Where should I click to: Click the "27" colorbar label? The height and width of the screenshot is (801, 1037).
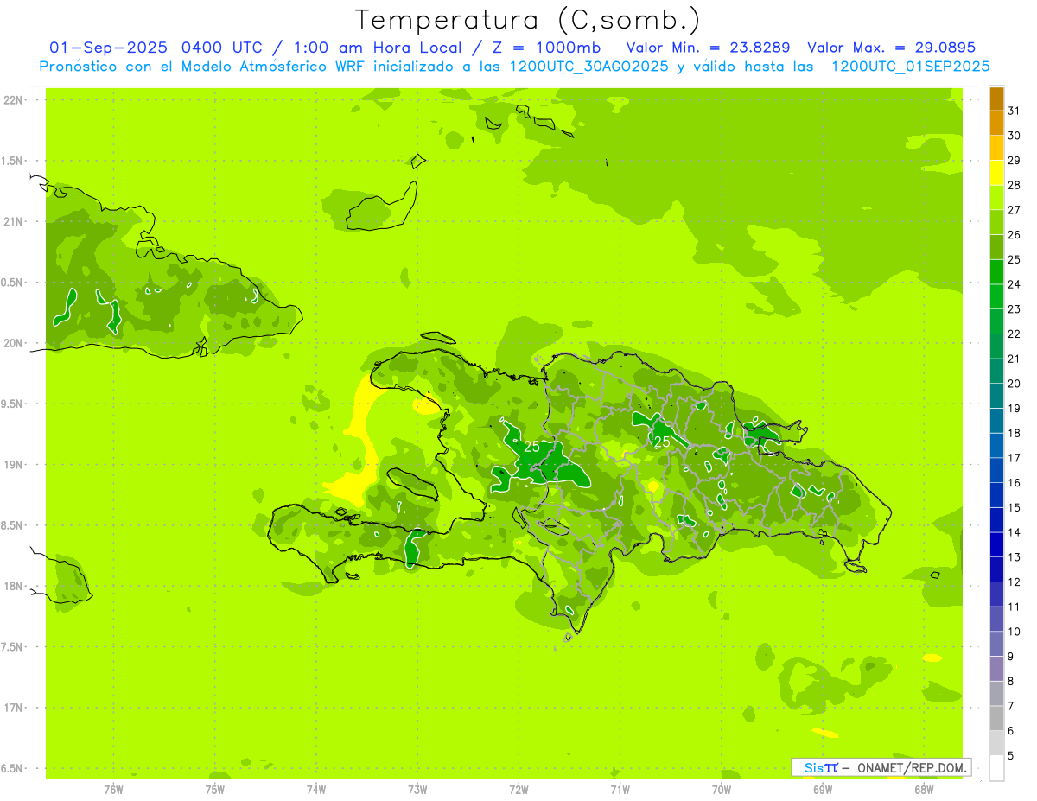point(1014,210)
